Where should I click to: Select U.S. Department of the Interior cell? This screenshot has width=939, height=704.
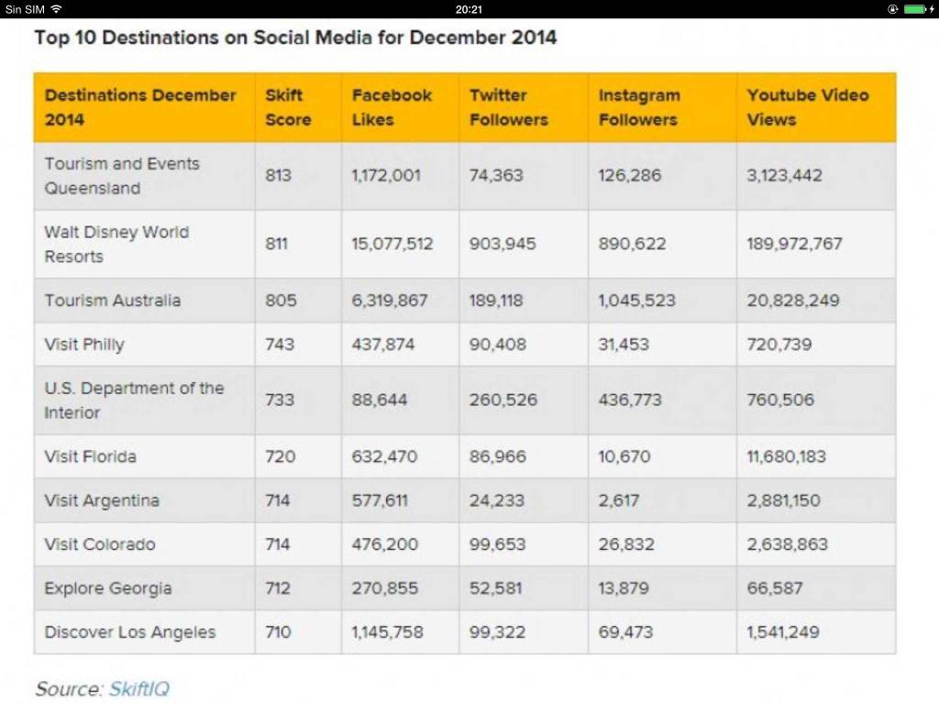[134, 400]
